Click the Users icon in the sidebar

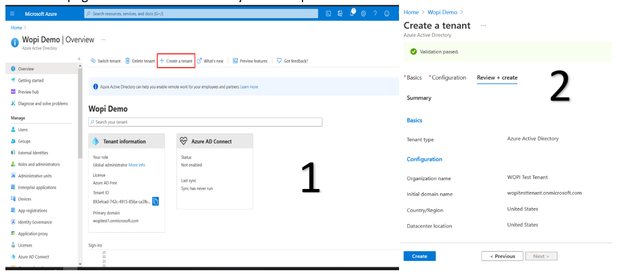tap(13, 129)
